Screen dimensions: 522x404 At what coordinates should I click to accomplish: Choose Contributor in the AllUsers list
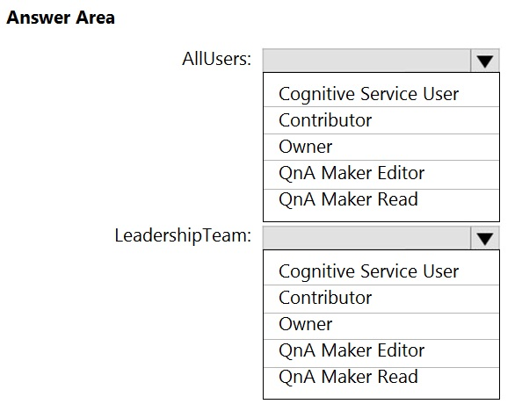[381, 120]
